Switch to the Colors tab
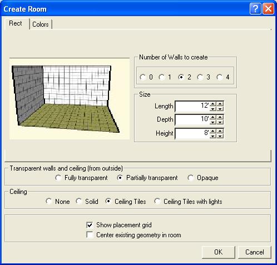The image size is (277, 265). coord(41,24)
